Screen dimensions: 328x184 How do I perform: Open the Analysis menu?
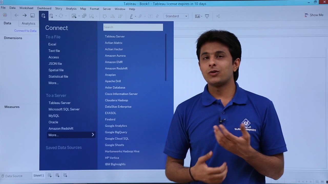[71, 8]
